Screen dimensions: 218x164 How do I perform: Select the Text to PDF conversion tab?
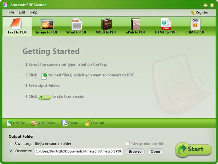click(17, 26)
